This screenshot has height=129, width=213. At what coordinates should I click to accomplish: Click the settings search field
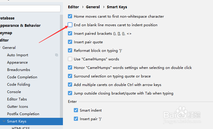coord(30,9)
